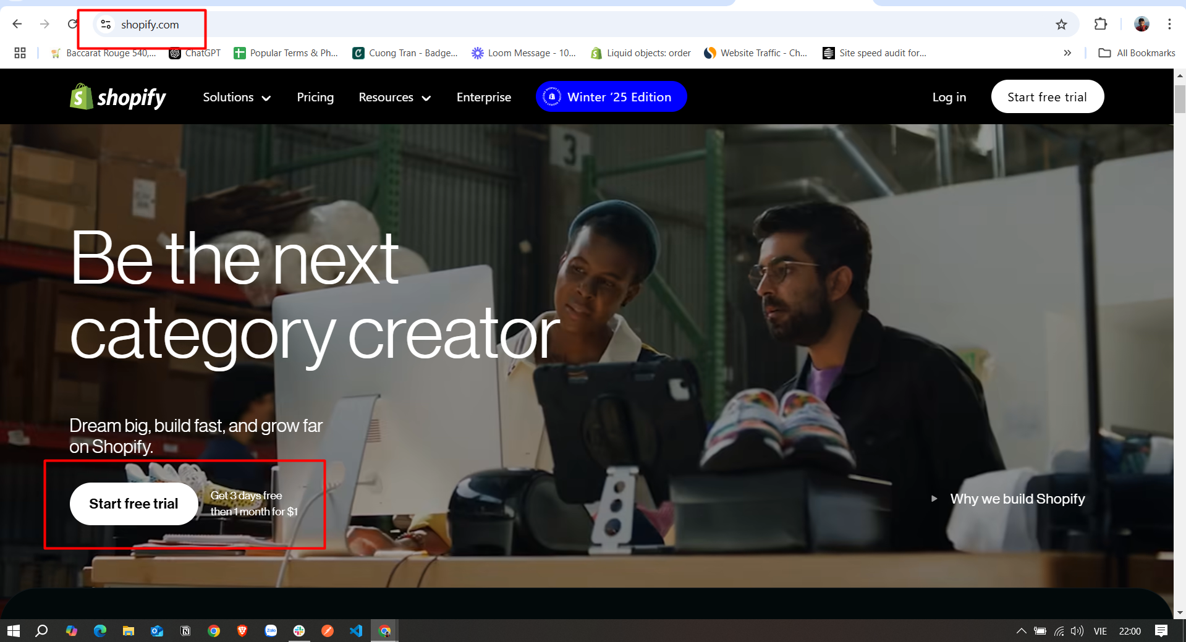Open the orange round taskbar app icon
The width and height of the screenshot is (1186, 642).
tap(328, 631)
